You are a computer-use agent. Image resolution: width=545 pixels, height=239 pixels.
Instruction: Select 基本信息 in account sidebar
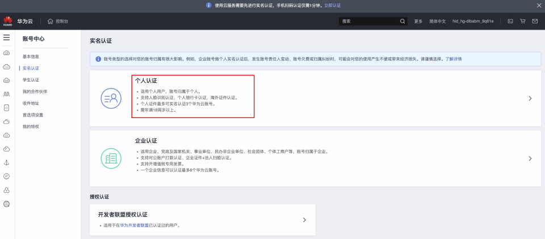tap(31, 57)
